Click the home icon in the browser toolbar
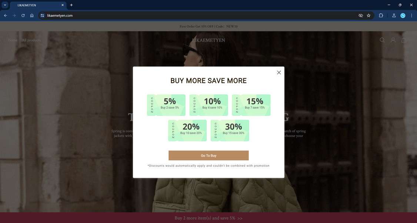The height and width of the screenshot is (223, 417). point(32,16)
